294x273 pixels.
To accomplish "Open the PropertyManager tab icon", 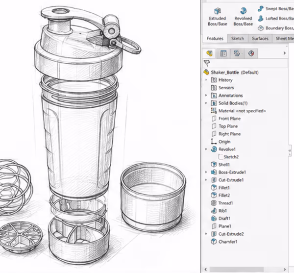I will [223, 53].
